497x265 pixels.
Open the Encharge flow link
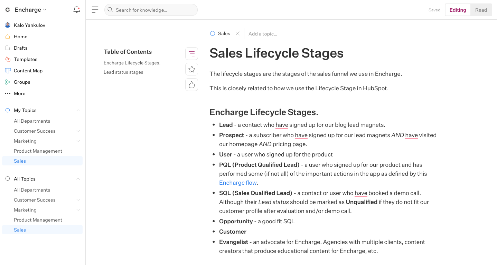(238, 183)
